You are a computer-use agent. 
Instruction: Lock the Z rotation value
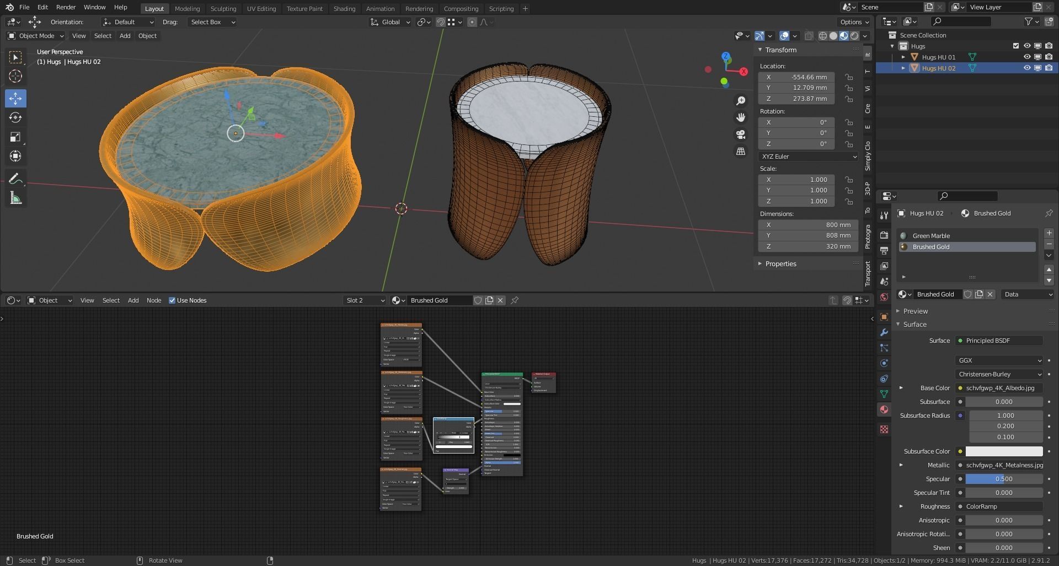pyautogui.click(x=849, y=144)
